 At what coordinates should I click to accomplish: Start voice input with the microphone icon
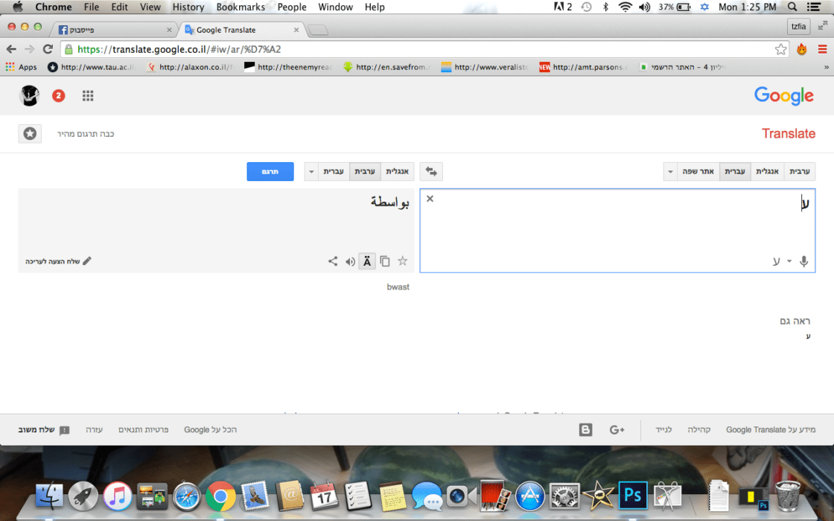pos(803,261)
